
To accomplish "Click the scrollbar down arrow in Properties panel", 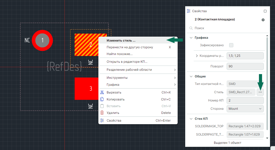I will 267,138.
